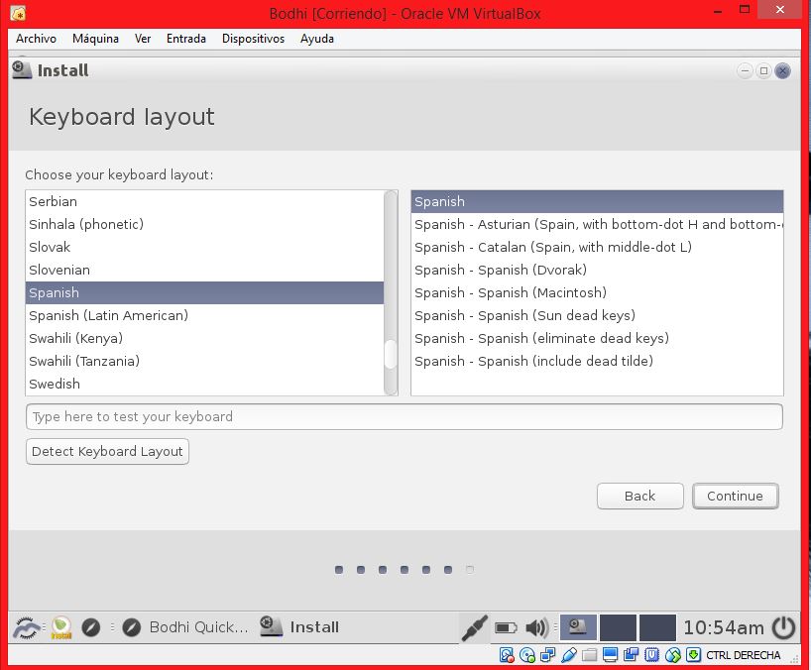Click the volume speaker icon
The height and width of the screenshot is (670, 811).
536,627
